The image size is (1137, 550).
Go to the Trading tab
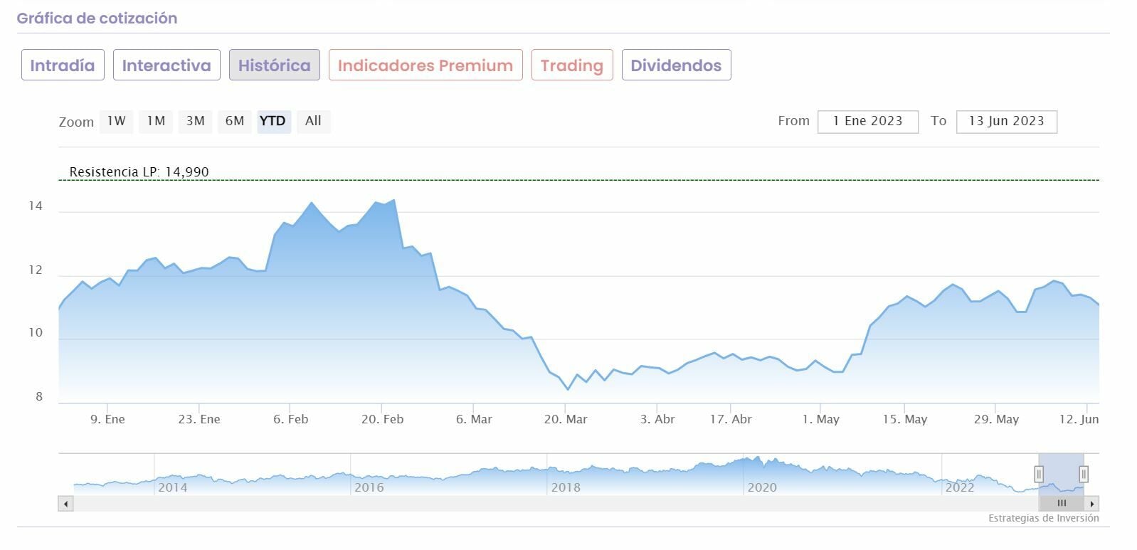click(x=572, y=65)
